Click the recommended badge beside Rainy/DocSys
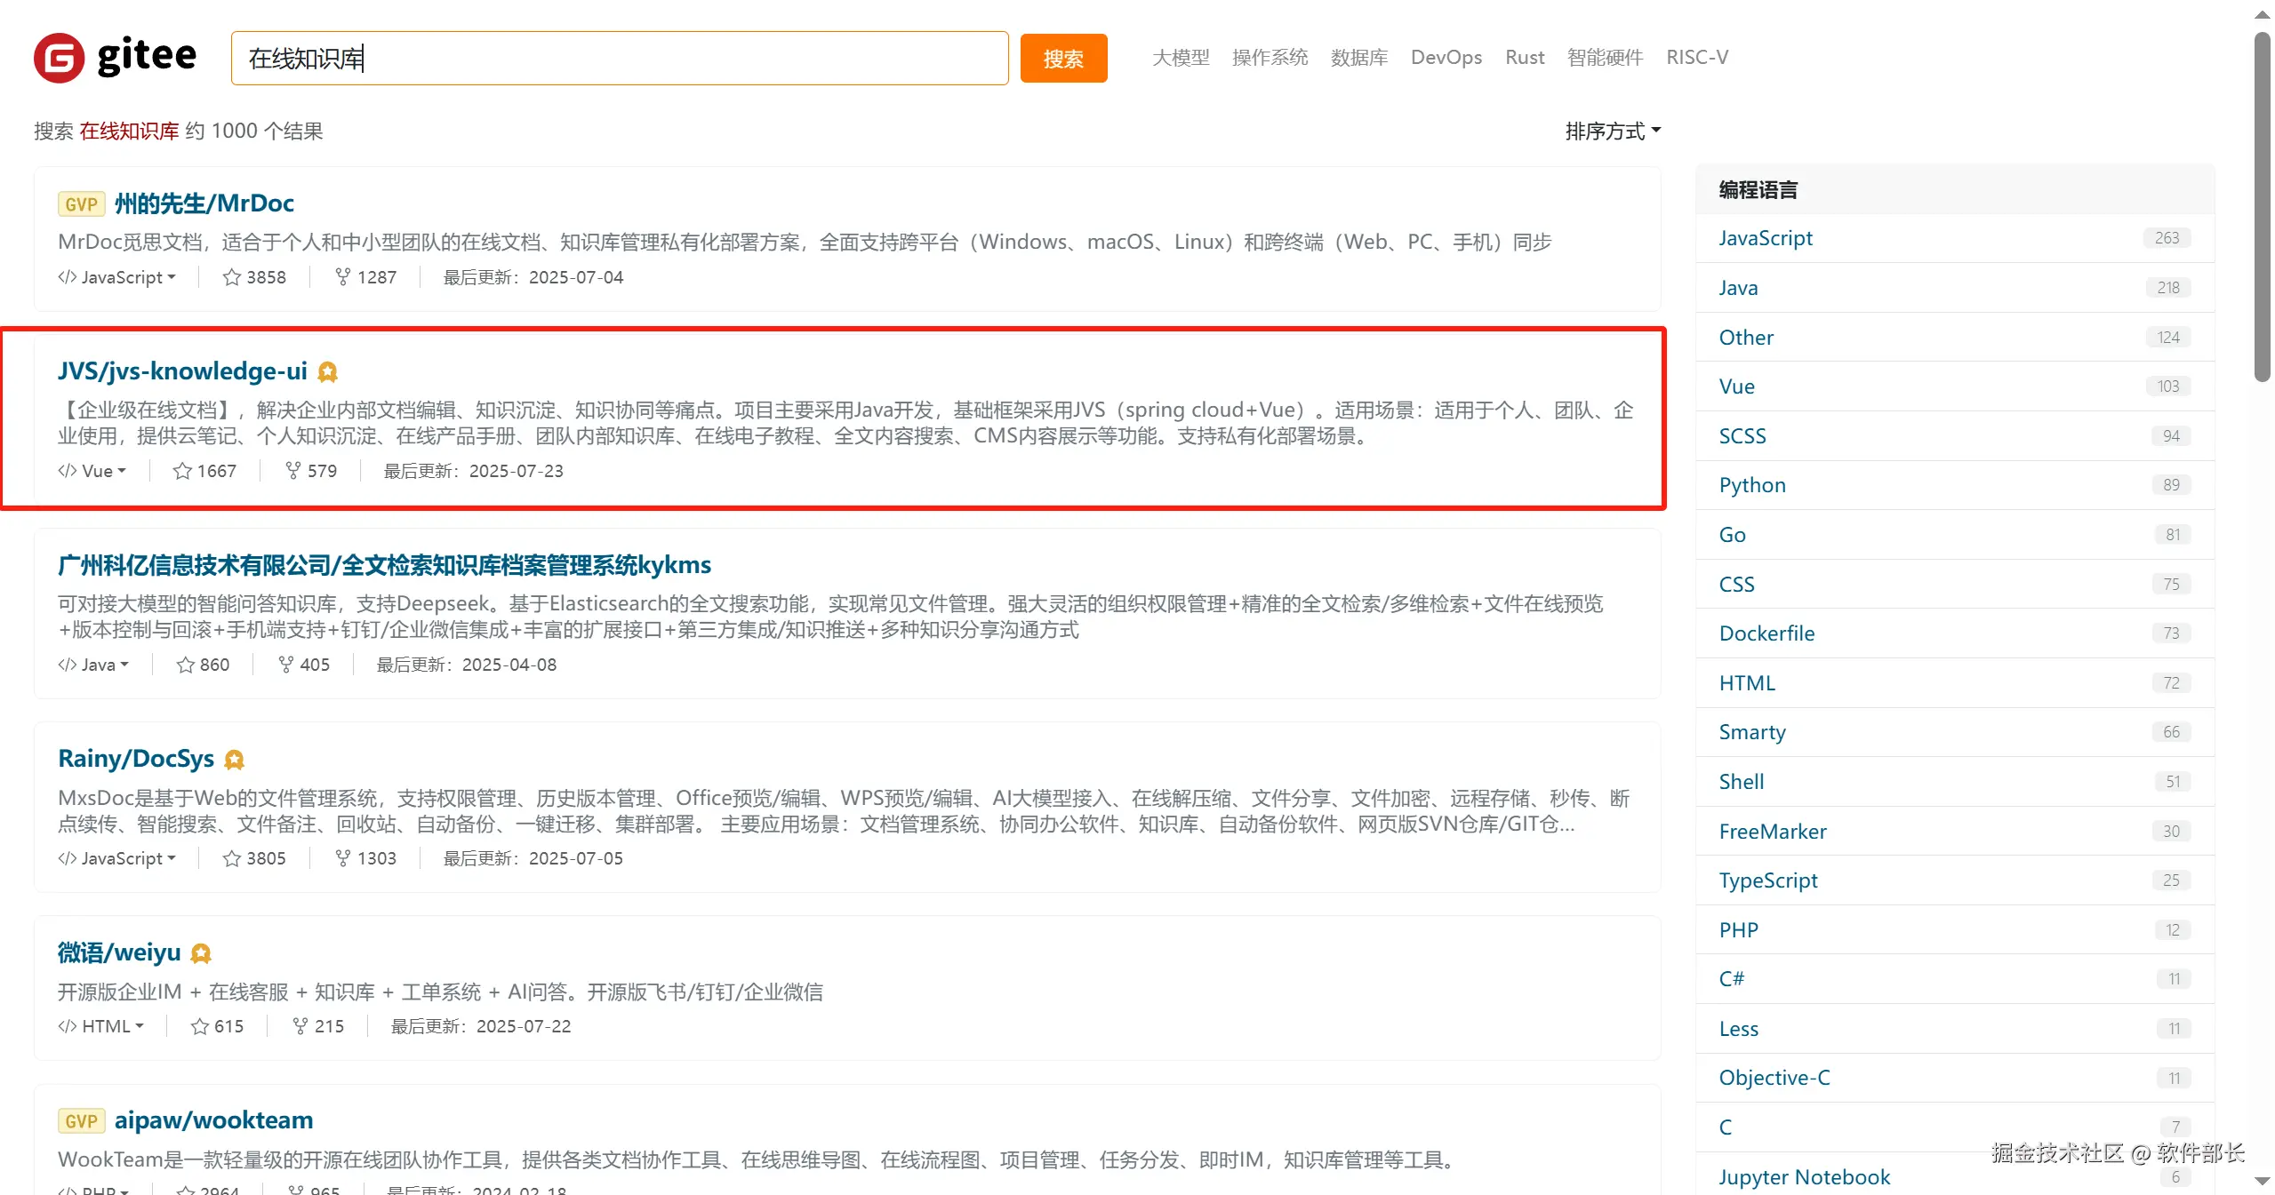 coord(234,760)
